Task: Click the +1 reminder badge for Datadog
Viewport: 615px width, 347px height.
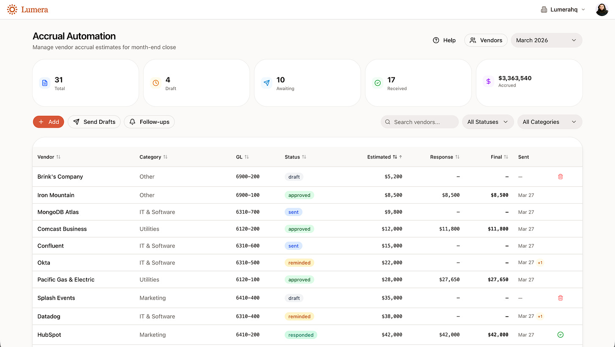Action: 540,317
